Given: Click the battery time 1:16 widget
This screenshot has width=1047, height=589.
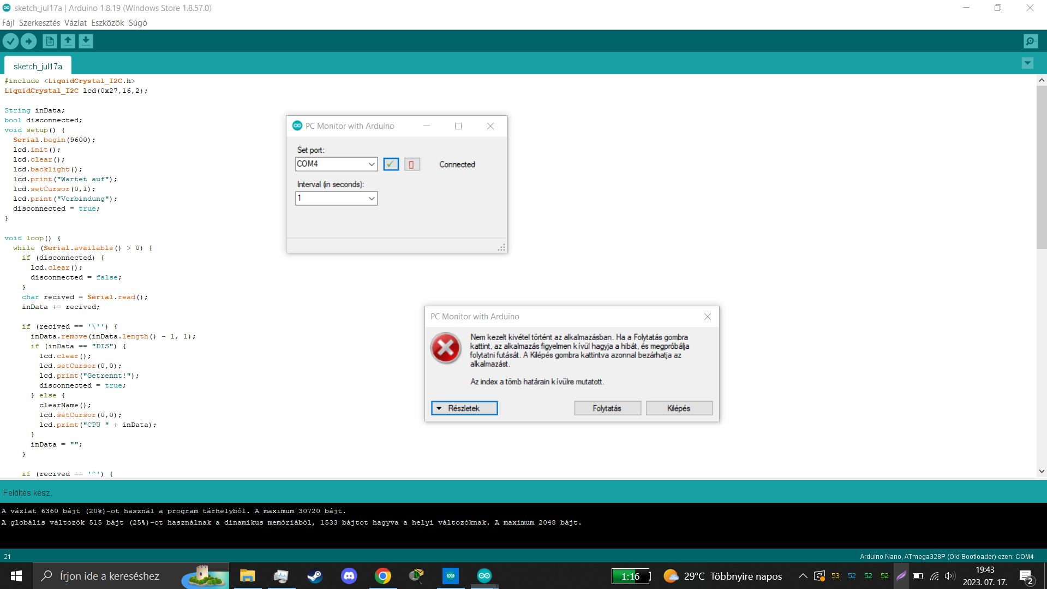Looking at the screenshot, I should point(631,576).
